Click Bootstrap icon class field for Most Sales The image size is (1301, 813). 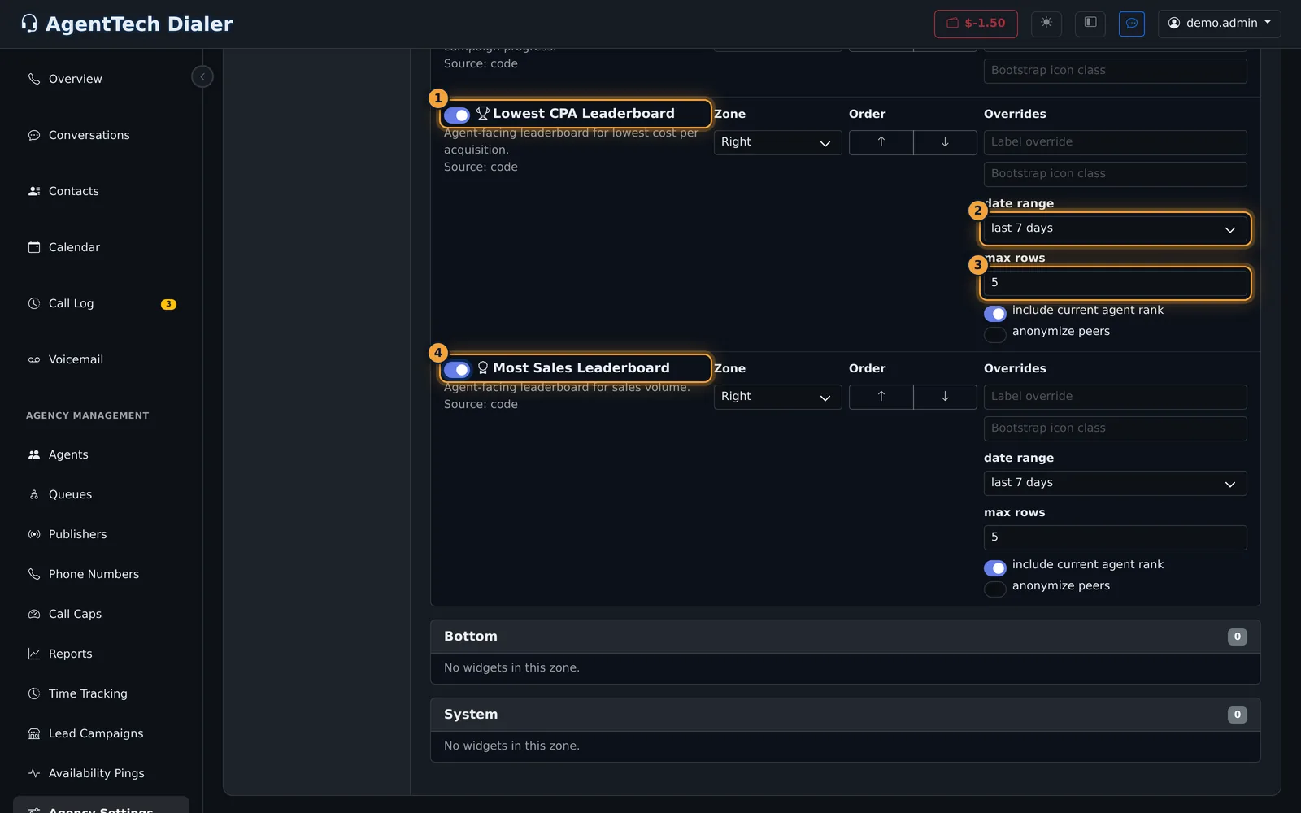(1115, 428)
